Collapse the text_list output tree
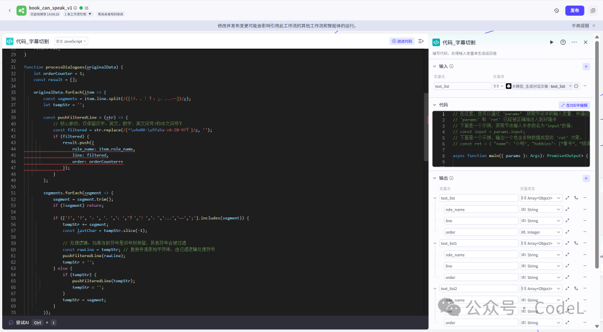The height and width of the screenshot is (332, 603). [x=435, y=198]
